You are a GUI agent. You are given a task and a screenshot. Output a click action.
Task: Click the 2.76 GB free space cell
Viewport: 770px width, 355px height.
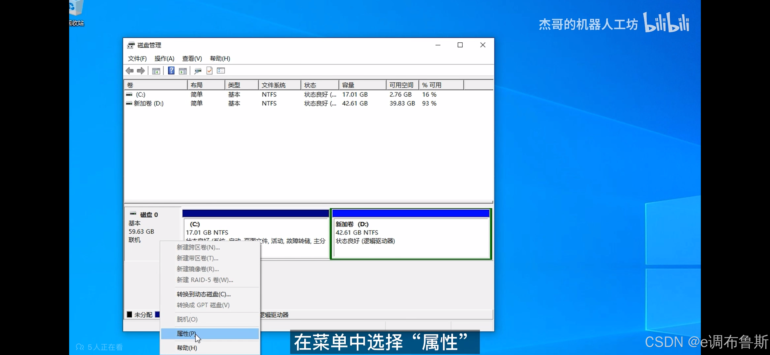(x=400, y=94)
